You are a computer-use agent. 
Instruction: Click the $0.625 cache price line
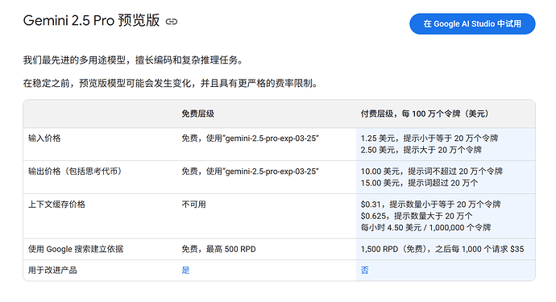417,216
